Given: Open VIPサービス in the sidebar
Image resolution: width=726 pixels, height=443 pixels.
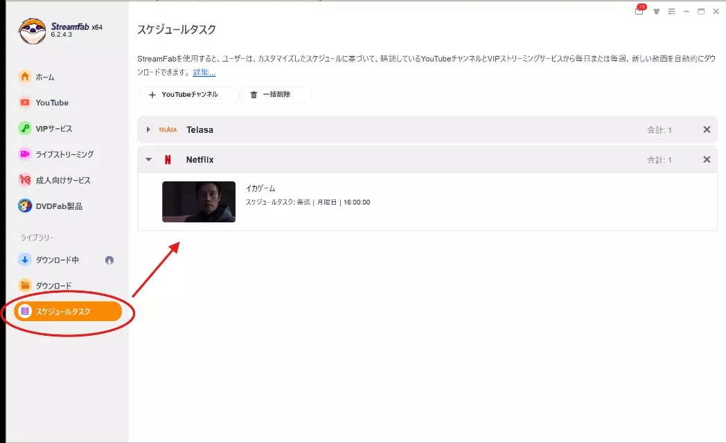Looking at the screenshot, I should pyautogui.click(x=45, y=129).
